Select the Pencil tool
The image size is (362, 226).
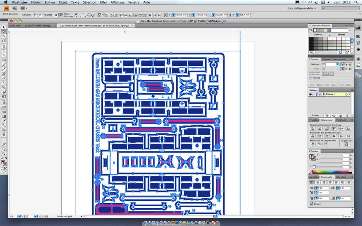4,69
